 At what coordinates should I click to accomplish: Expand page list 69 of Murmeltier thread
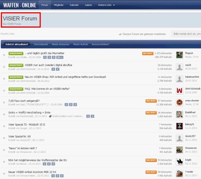60,57
